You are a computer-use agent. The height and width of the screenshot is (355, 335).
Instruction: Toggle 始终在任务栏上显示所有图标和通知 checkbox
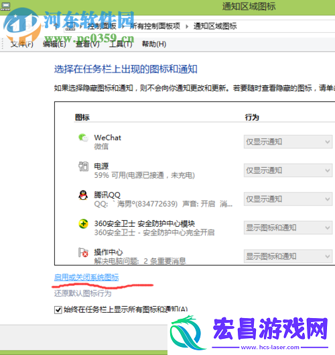[x=58, y=309]
